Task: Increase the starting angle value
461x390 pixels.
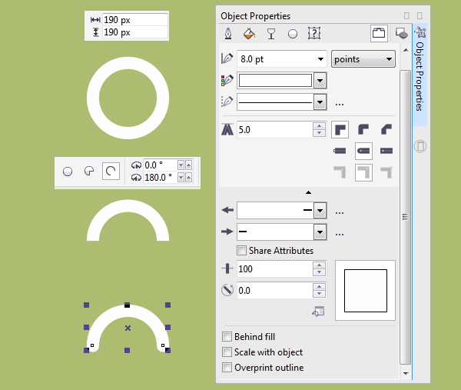Action: coord(188,165)
